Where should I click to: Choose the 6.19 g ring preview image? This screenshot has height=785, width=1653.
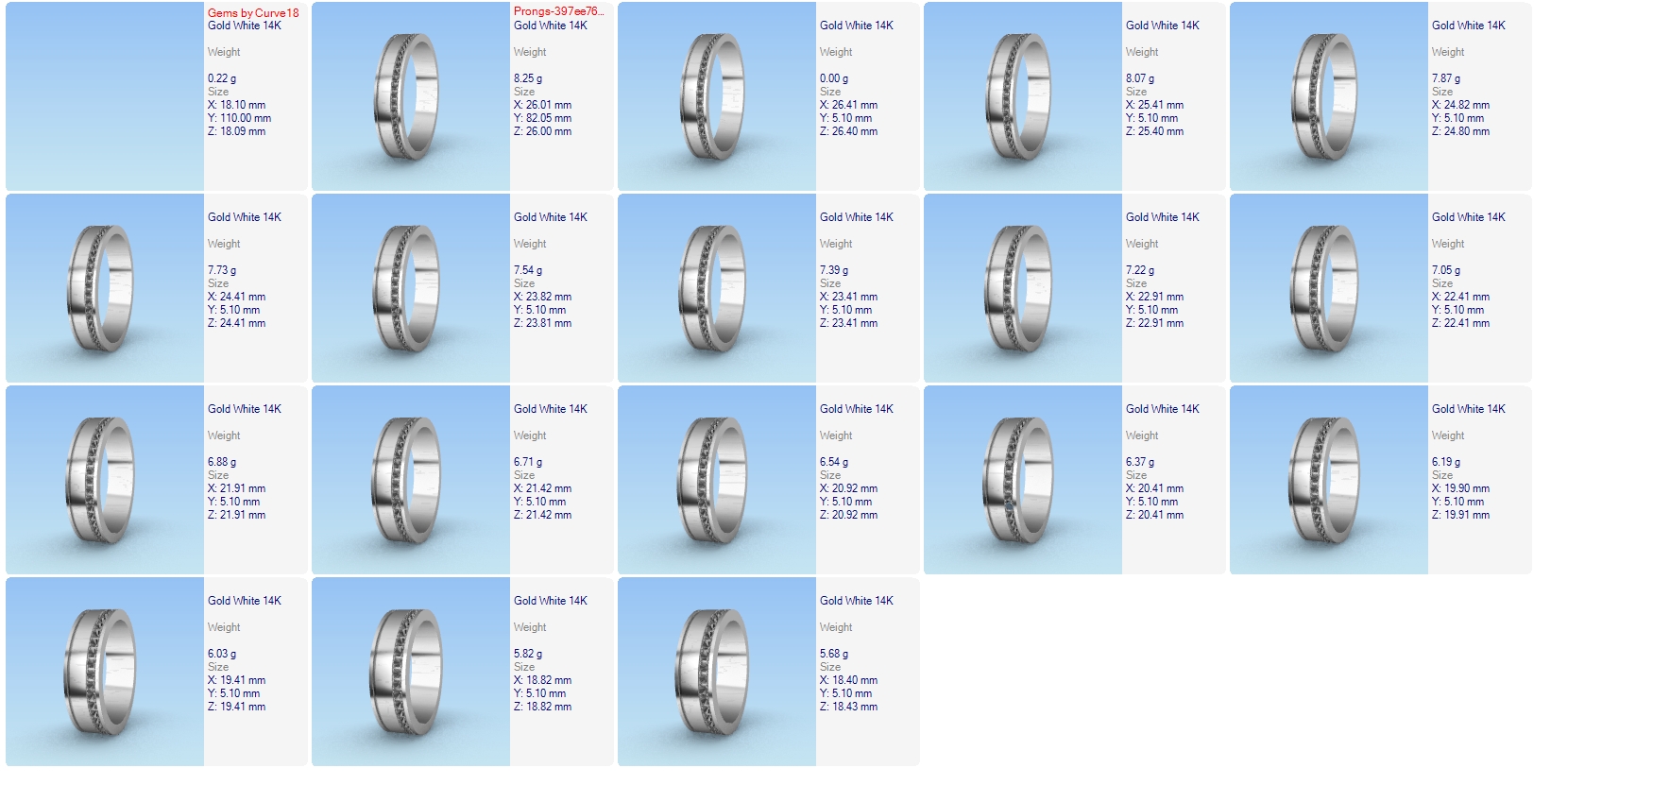click(1329, 480)
